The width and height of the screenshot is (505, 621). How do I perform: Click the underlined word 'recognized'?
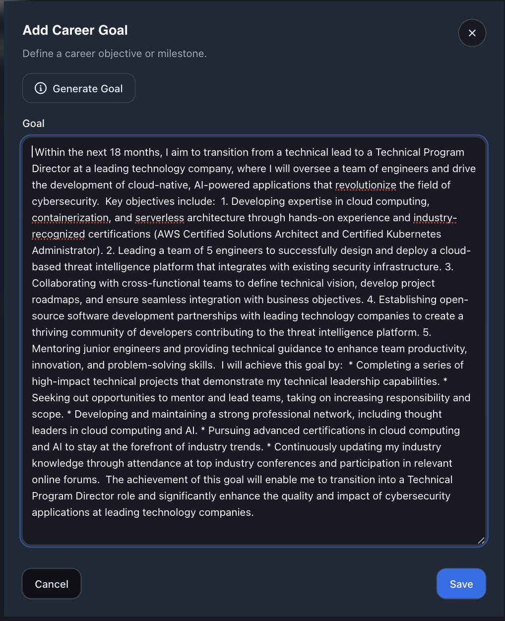tap(58, 234)
